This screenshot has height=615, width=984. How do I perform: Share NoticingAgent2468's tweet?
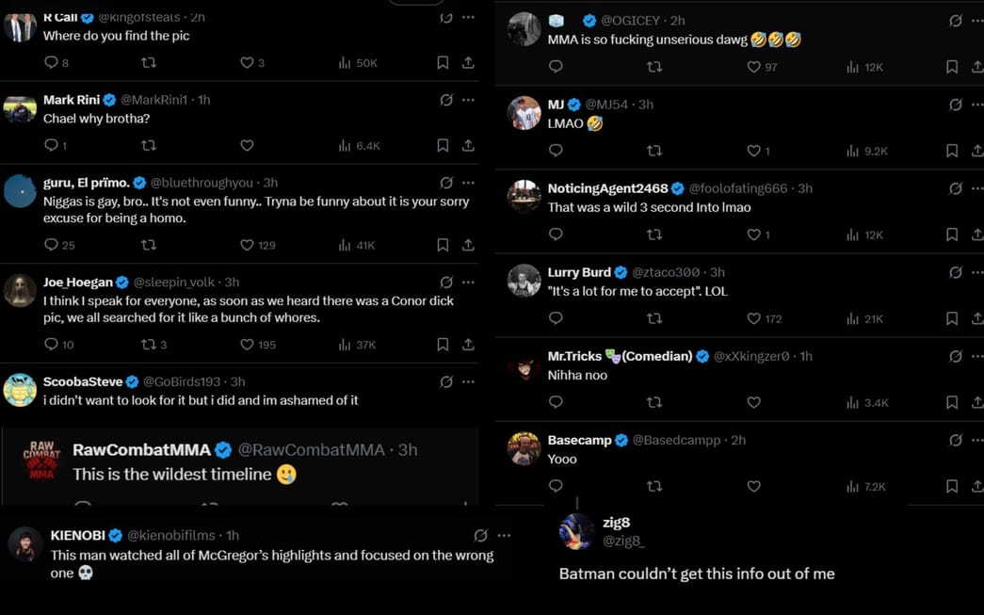[979, 235]
